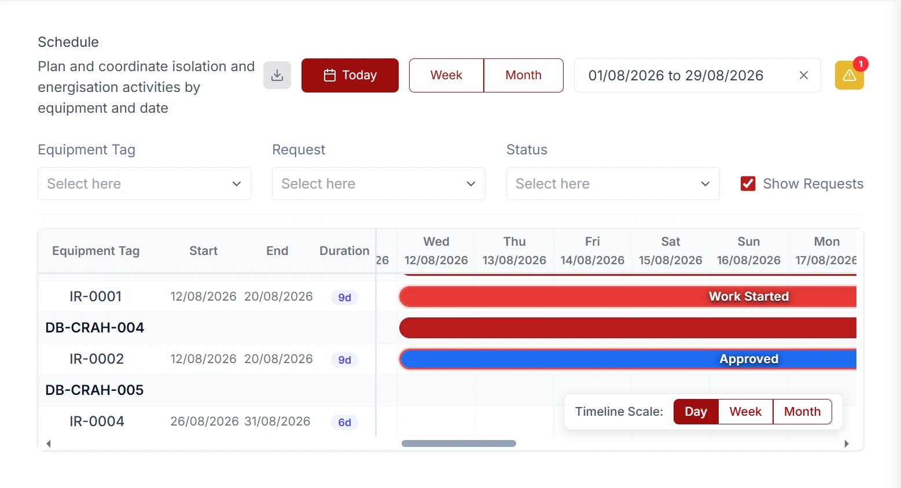Click the Approved gantt bar
The height and width of the screenshot is (488, 901).
[x=628, y=359]
